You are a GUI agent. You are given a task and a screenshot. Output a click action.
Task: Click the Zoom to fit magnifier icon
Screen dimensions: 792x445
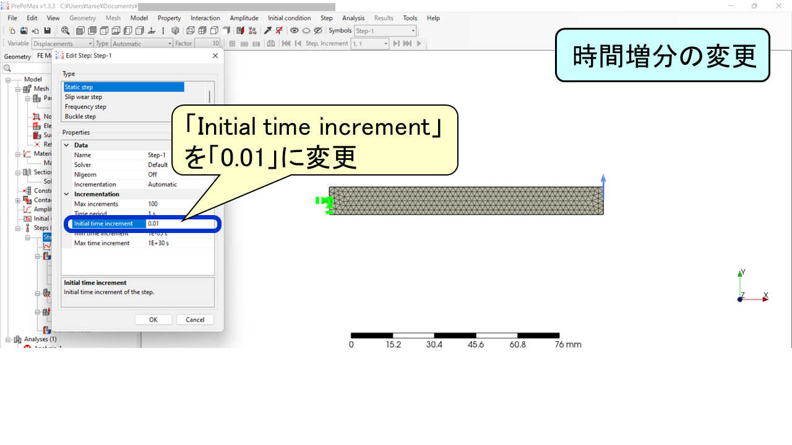tap(65, 30)
